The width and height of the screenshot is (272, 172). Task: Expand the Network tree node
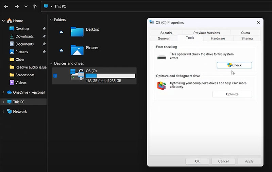point(3,111)
